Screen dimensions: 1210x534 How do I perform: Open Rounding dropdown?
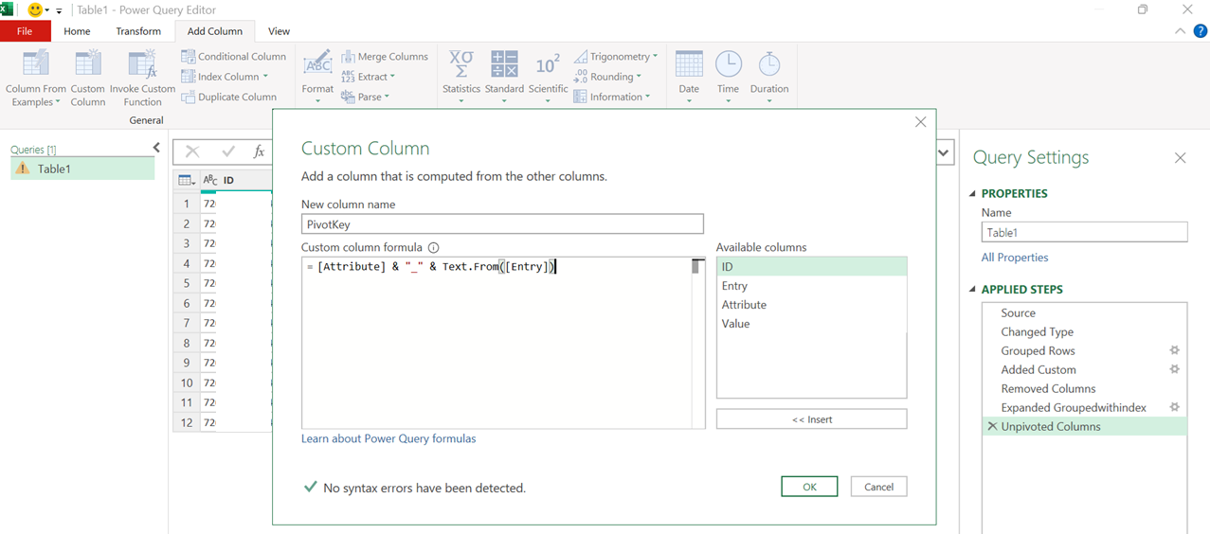click(607, 77)
